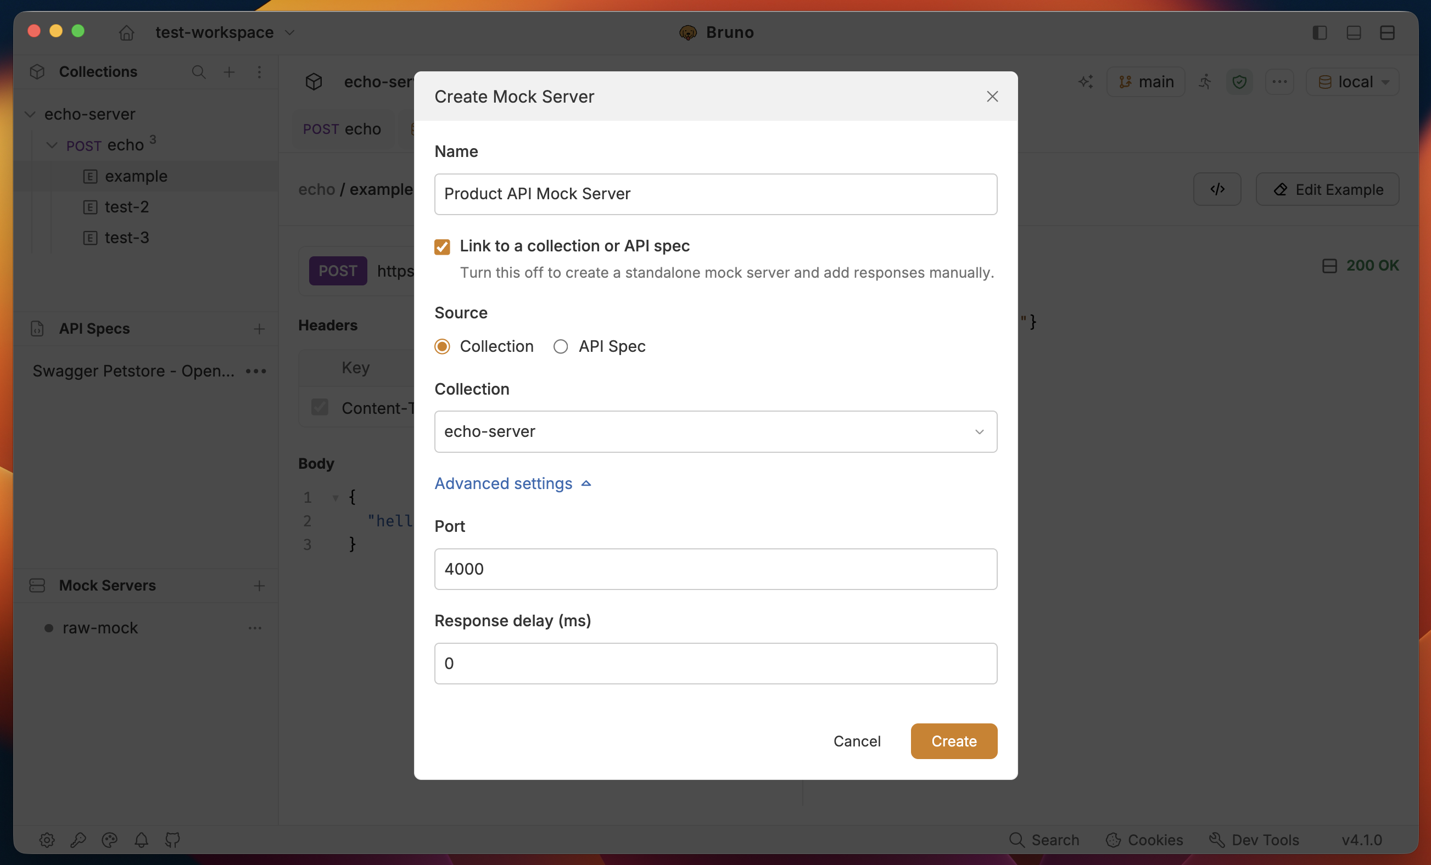Open the GitHub icon in status bar
Screen dimensions: 1431x865
(172, 840)
